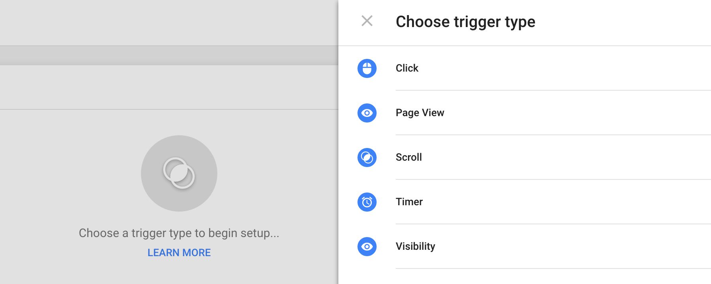Click the blank panel area beneath the Visibility row

[x=525, y=276]
